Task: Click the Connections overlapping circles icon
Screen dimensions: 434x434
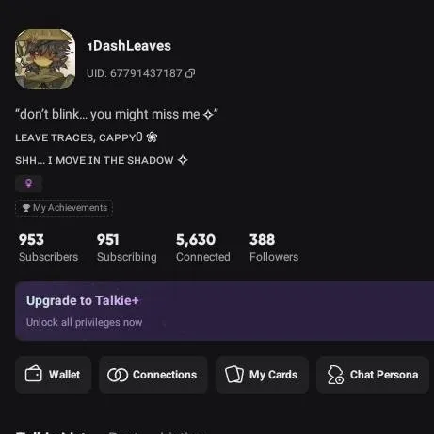Action: (118, 375)
